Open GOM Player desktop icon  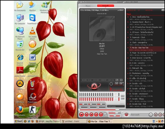click(20, 98)
